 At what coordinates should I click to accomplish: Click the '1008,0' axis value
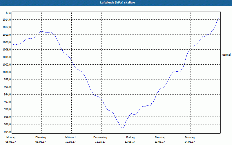pos(6,42)
